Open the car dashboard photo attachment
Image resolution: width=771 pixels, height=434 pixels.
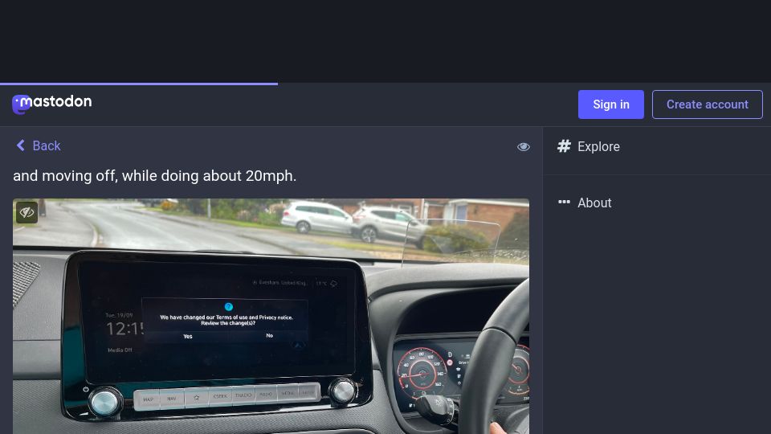coord(271,317)
